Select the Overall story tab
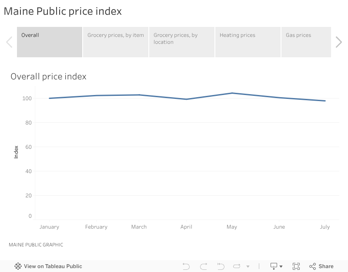This screenshot has height=272, width=348. pos(50,42)
